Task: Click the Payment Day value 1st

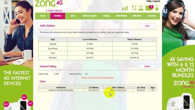Action: point(86,74)
